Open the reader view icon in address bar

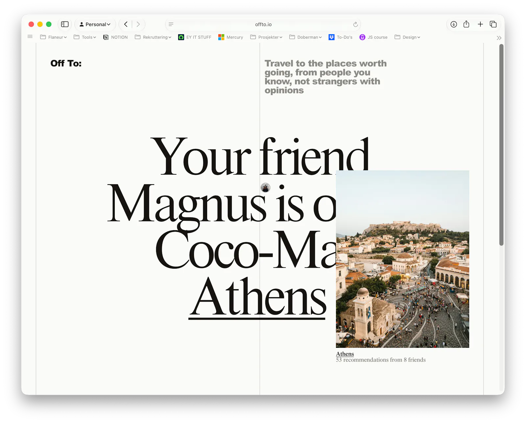pos(171,24)
